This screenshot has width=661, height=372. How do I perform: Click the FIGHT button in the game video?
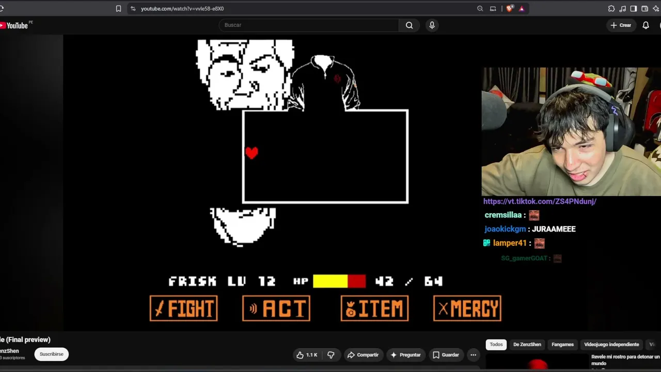tap(184, 308)
